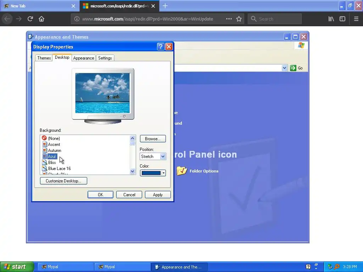Click the green Go arrow icon

coord(293,68)
